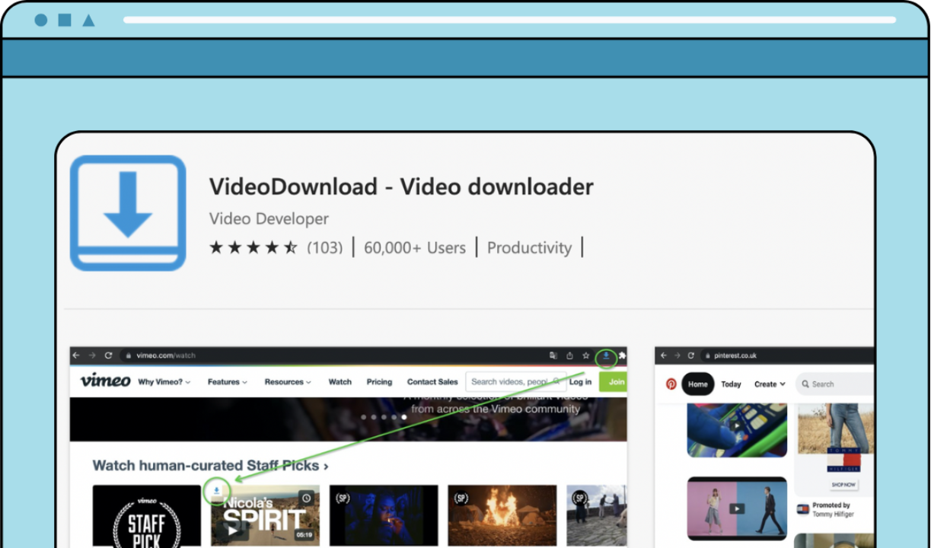Screen dimensions: 931x548
Task: Click the Pinterest logo icon
Action: click(x=670, y=384)
